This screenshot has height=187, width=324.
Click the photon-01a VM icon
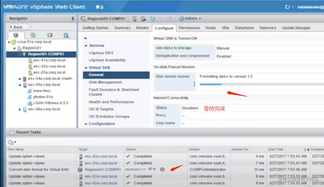pyautogui.click(x=30, y=97)
